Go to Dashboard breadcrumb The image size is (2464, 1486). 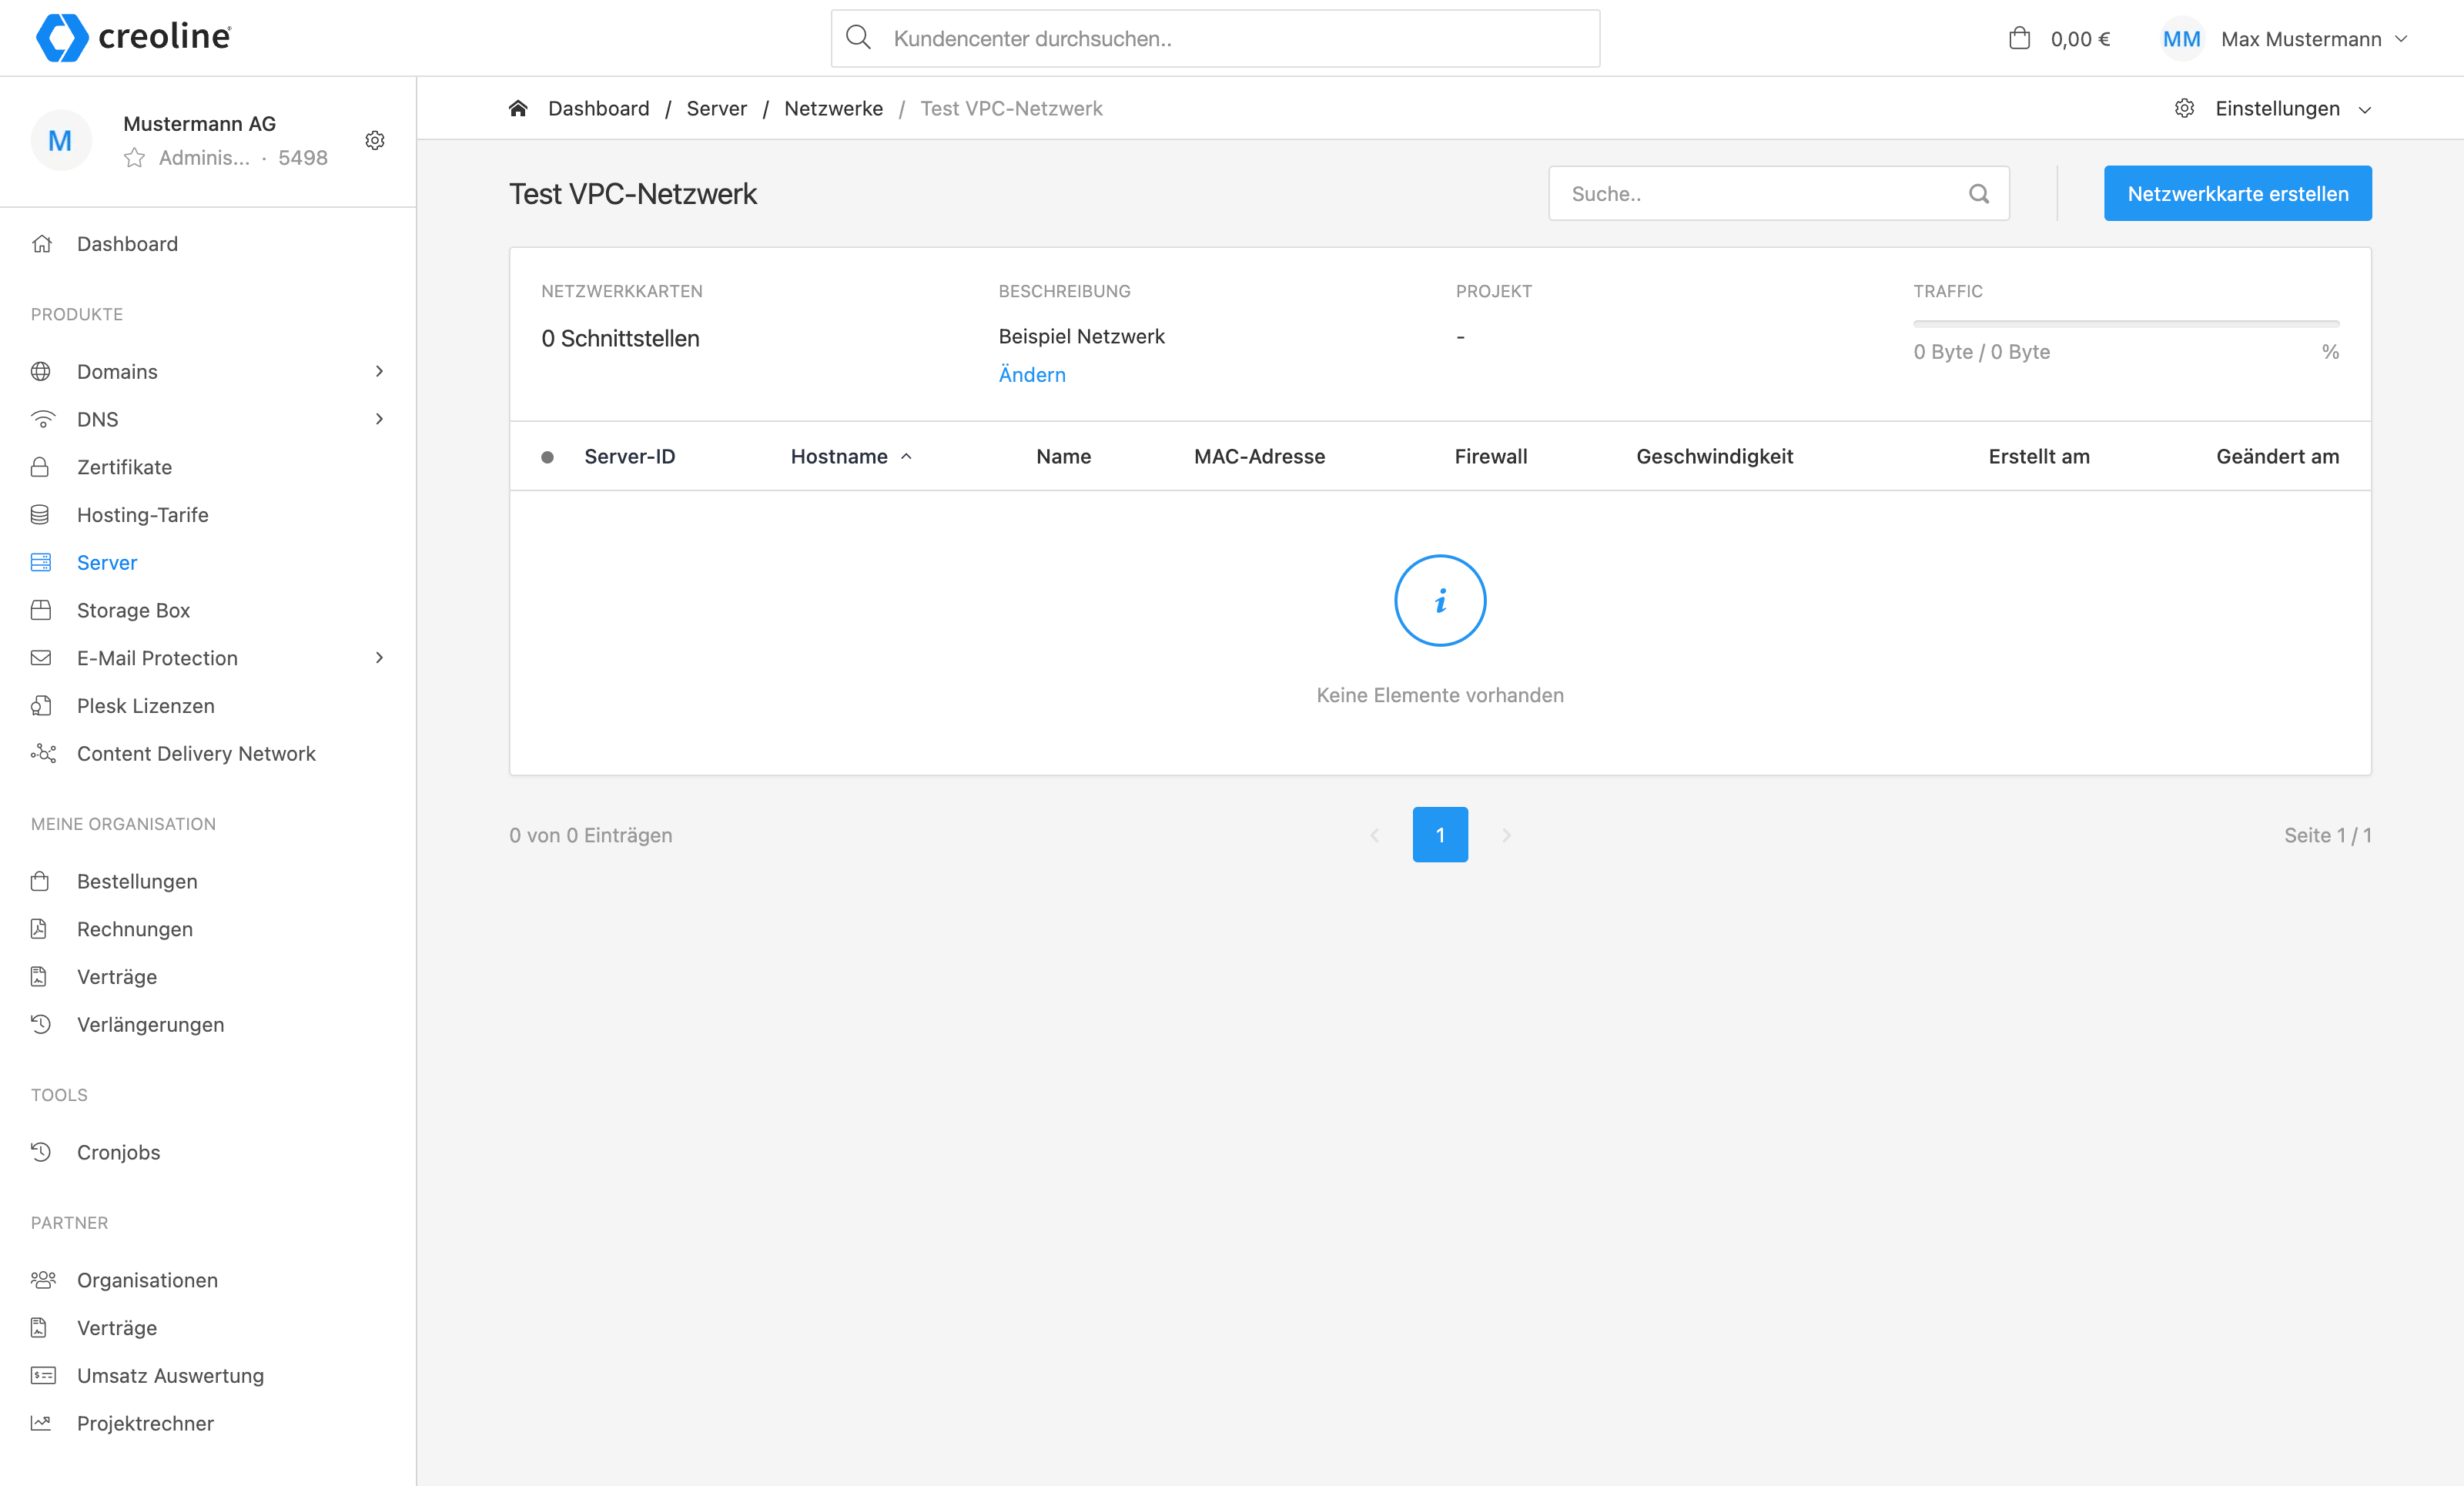coord(598,108)
